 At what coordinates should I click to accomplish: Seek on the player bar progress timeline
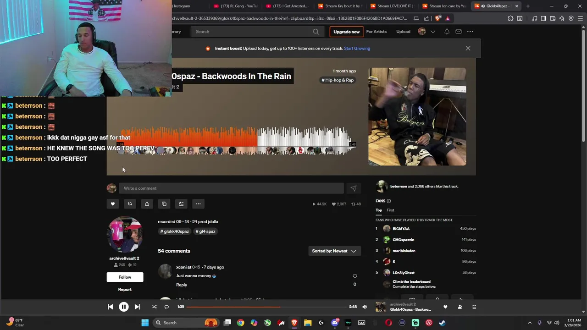pyautogui.click(x=266, y=307)
